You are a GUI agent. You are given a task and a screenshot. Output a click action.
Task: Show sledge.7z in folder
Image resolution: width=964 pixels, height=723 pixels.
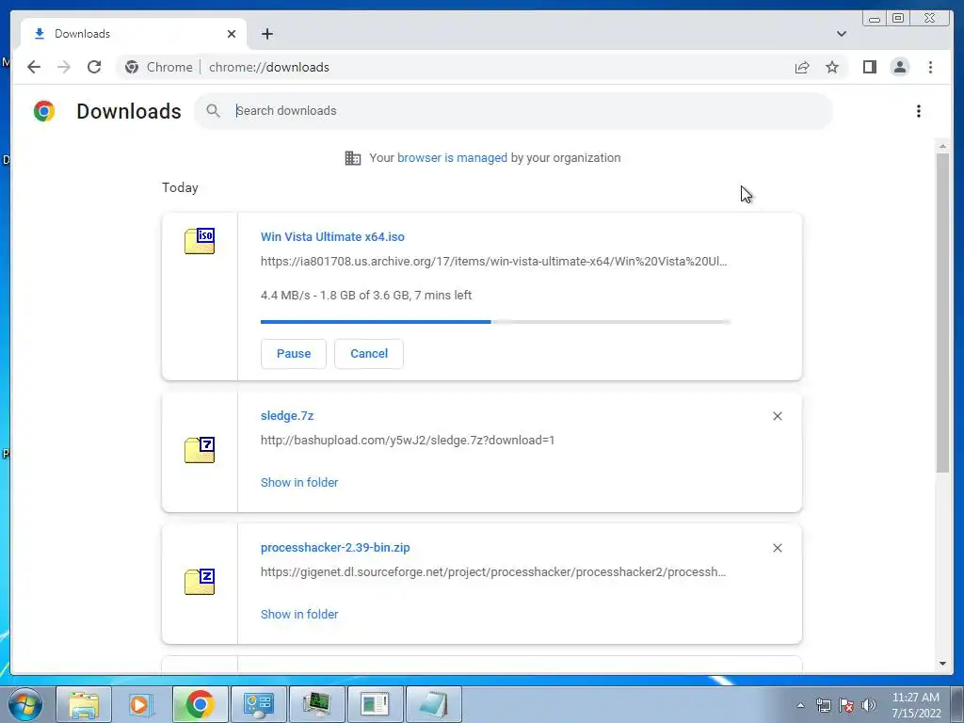tap(299, 482)
